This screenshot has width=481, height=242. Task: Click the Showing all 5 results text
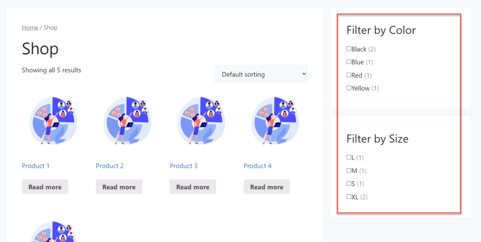click(52, 70)
